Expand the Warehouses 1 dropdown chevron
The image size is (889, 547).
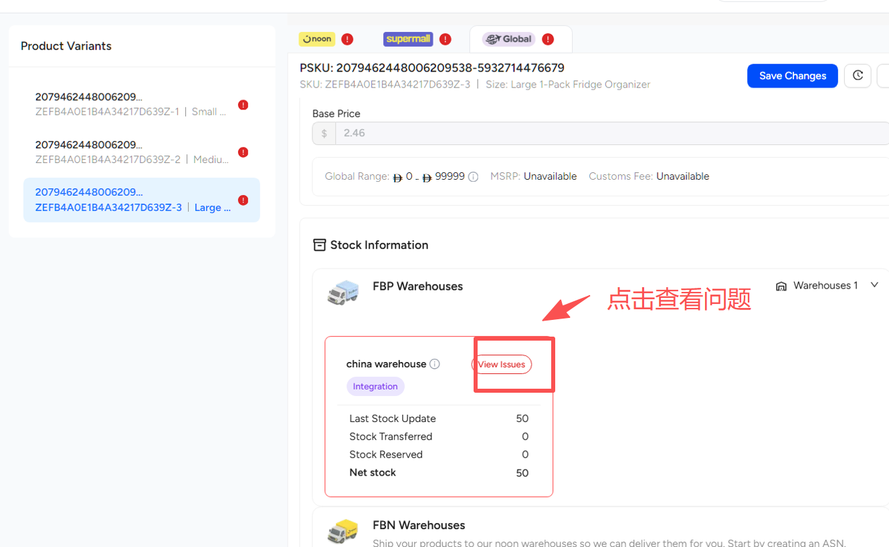[874, 285]
